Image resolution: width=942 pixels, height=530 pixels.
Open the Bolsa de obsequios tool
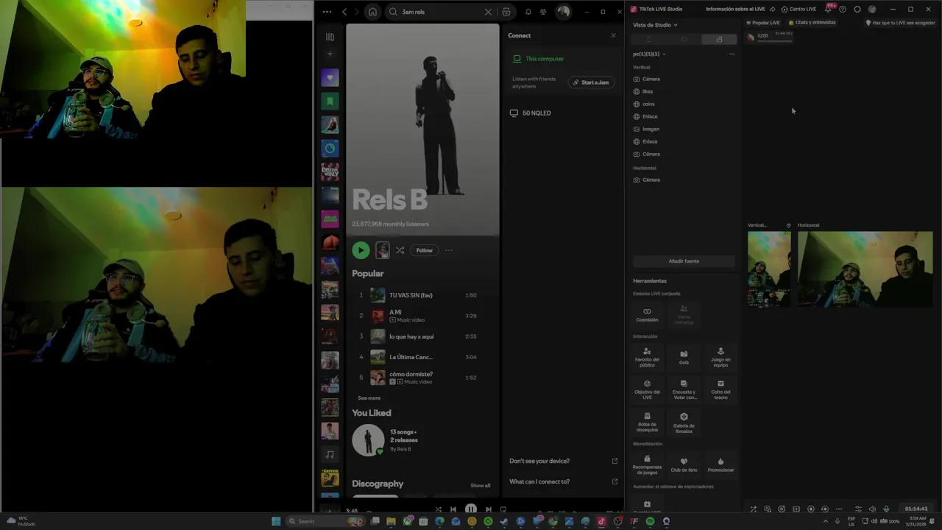(x=647, y=423)
